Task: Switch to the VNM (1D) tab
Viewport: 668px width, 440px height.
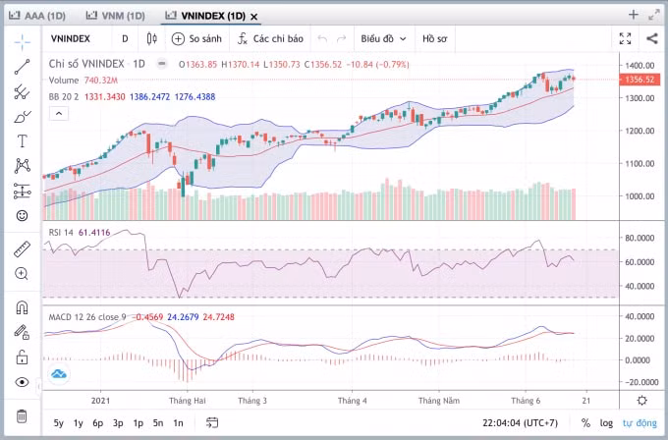Action: 116,16
